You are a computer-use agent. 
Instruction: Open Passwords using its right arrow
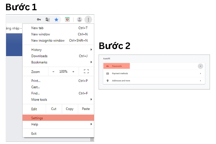click(x=200, y=66)
